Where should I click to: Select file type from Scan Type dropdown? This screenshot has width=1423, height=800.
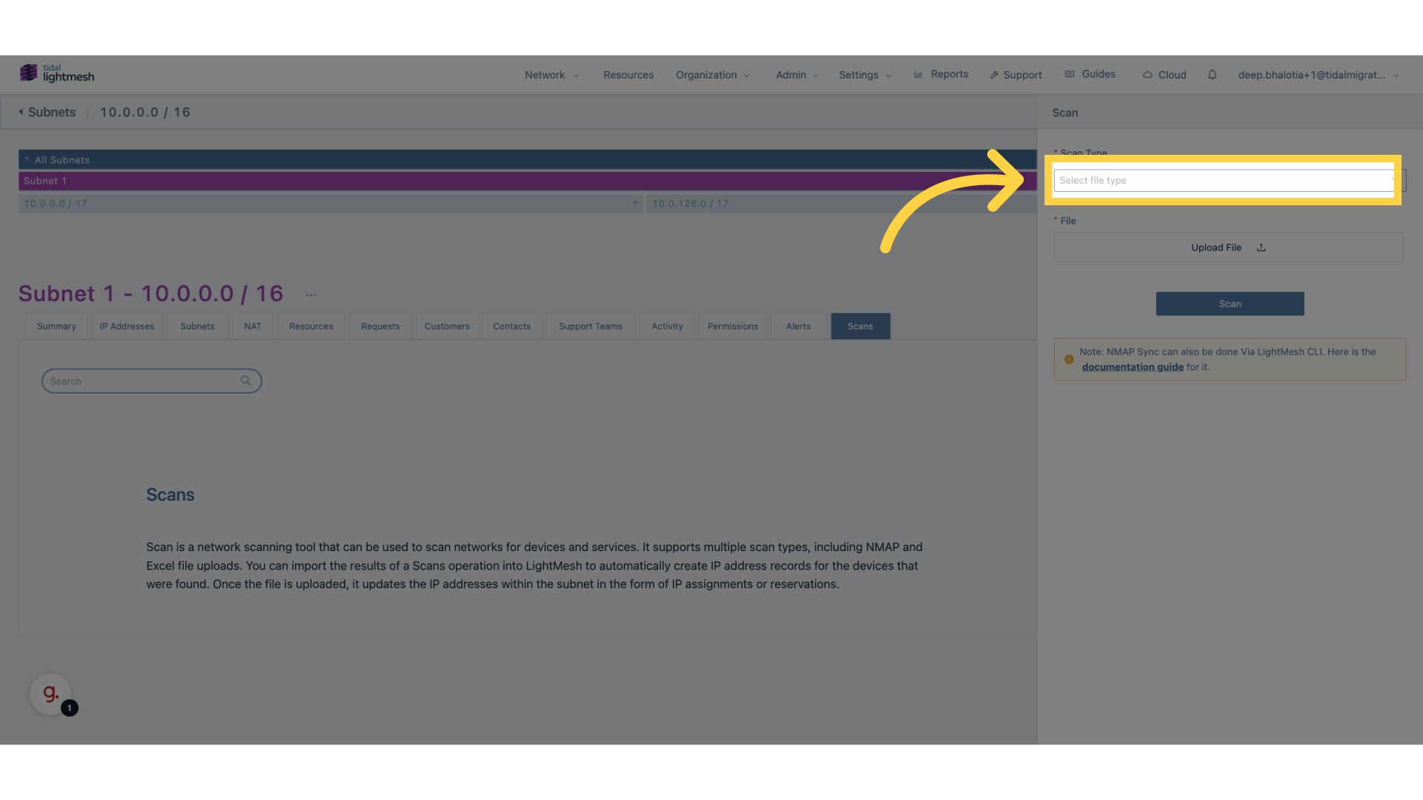[x=1224, y=180]
